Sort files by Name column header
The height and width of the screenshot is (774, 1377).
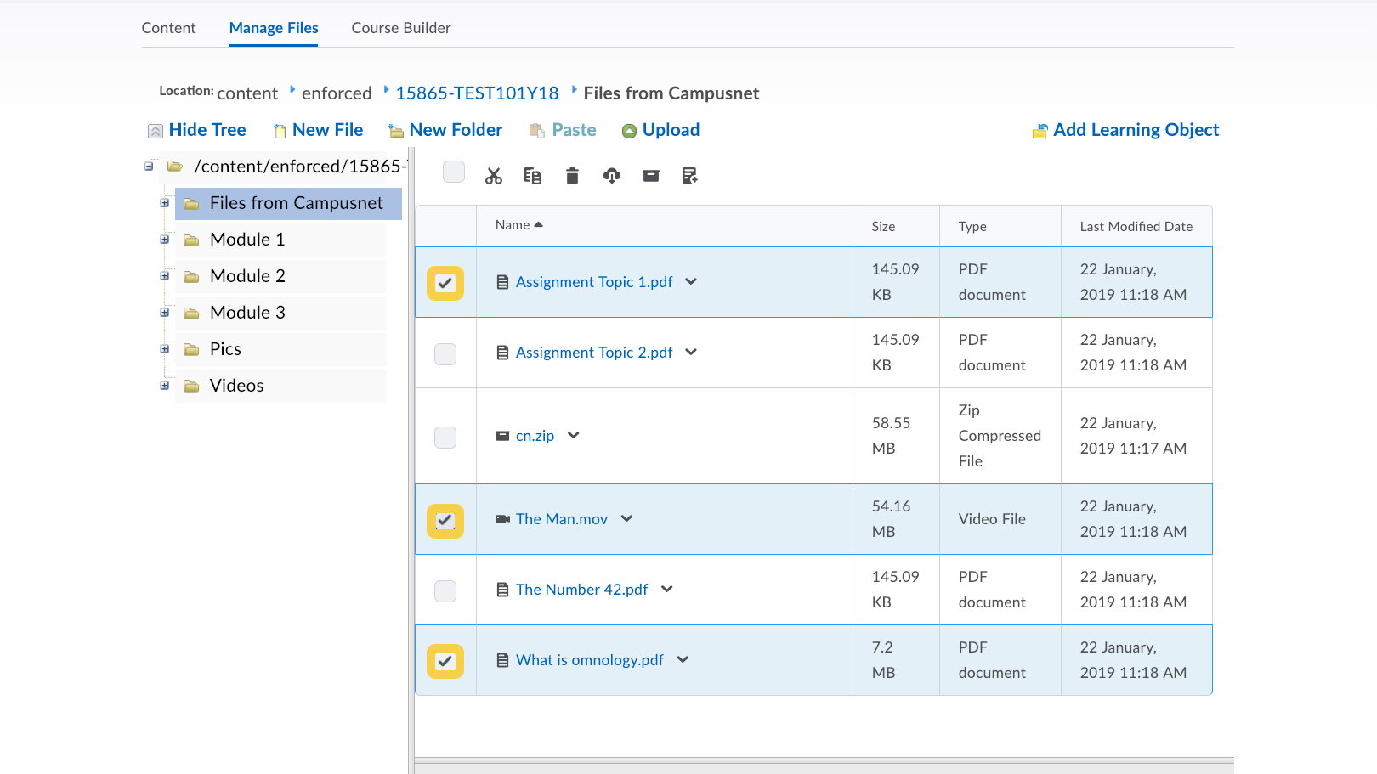(513, 225)
